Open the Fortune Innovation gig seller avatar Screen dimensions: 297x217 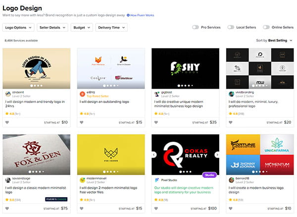click(x=231, y=180)
